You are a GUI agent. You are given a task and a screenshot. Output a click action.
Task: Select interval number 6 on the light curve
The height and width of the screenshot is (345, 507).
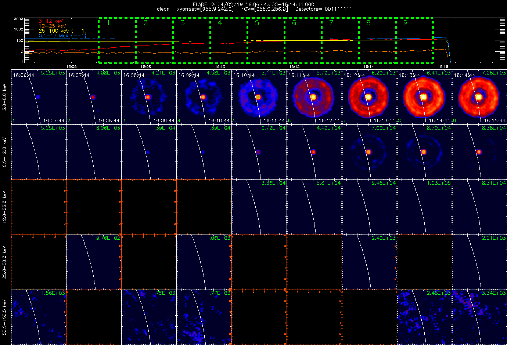coord(294,23)
